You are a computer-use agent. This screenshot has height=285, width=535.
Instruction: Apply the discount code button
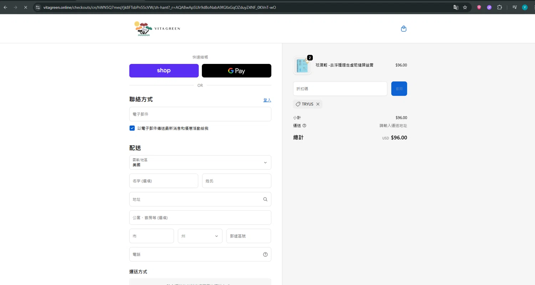[x=399, y=89]
